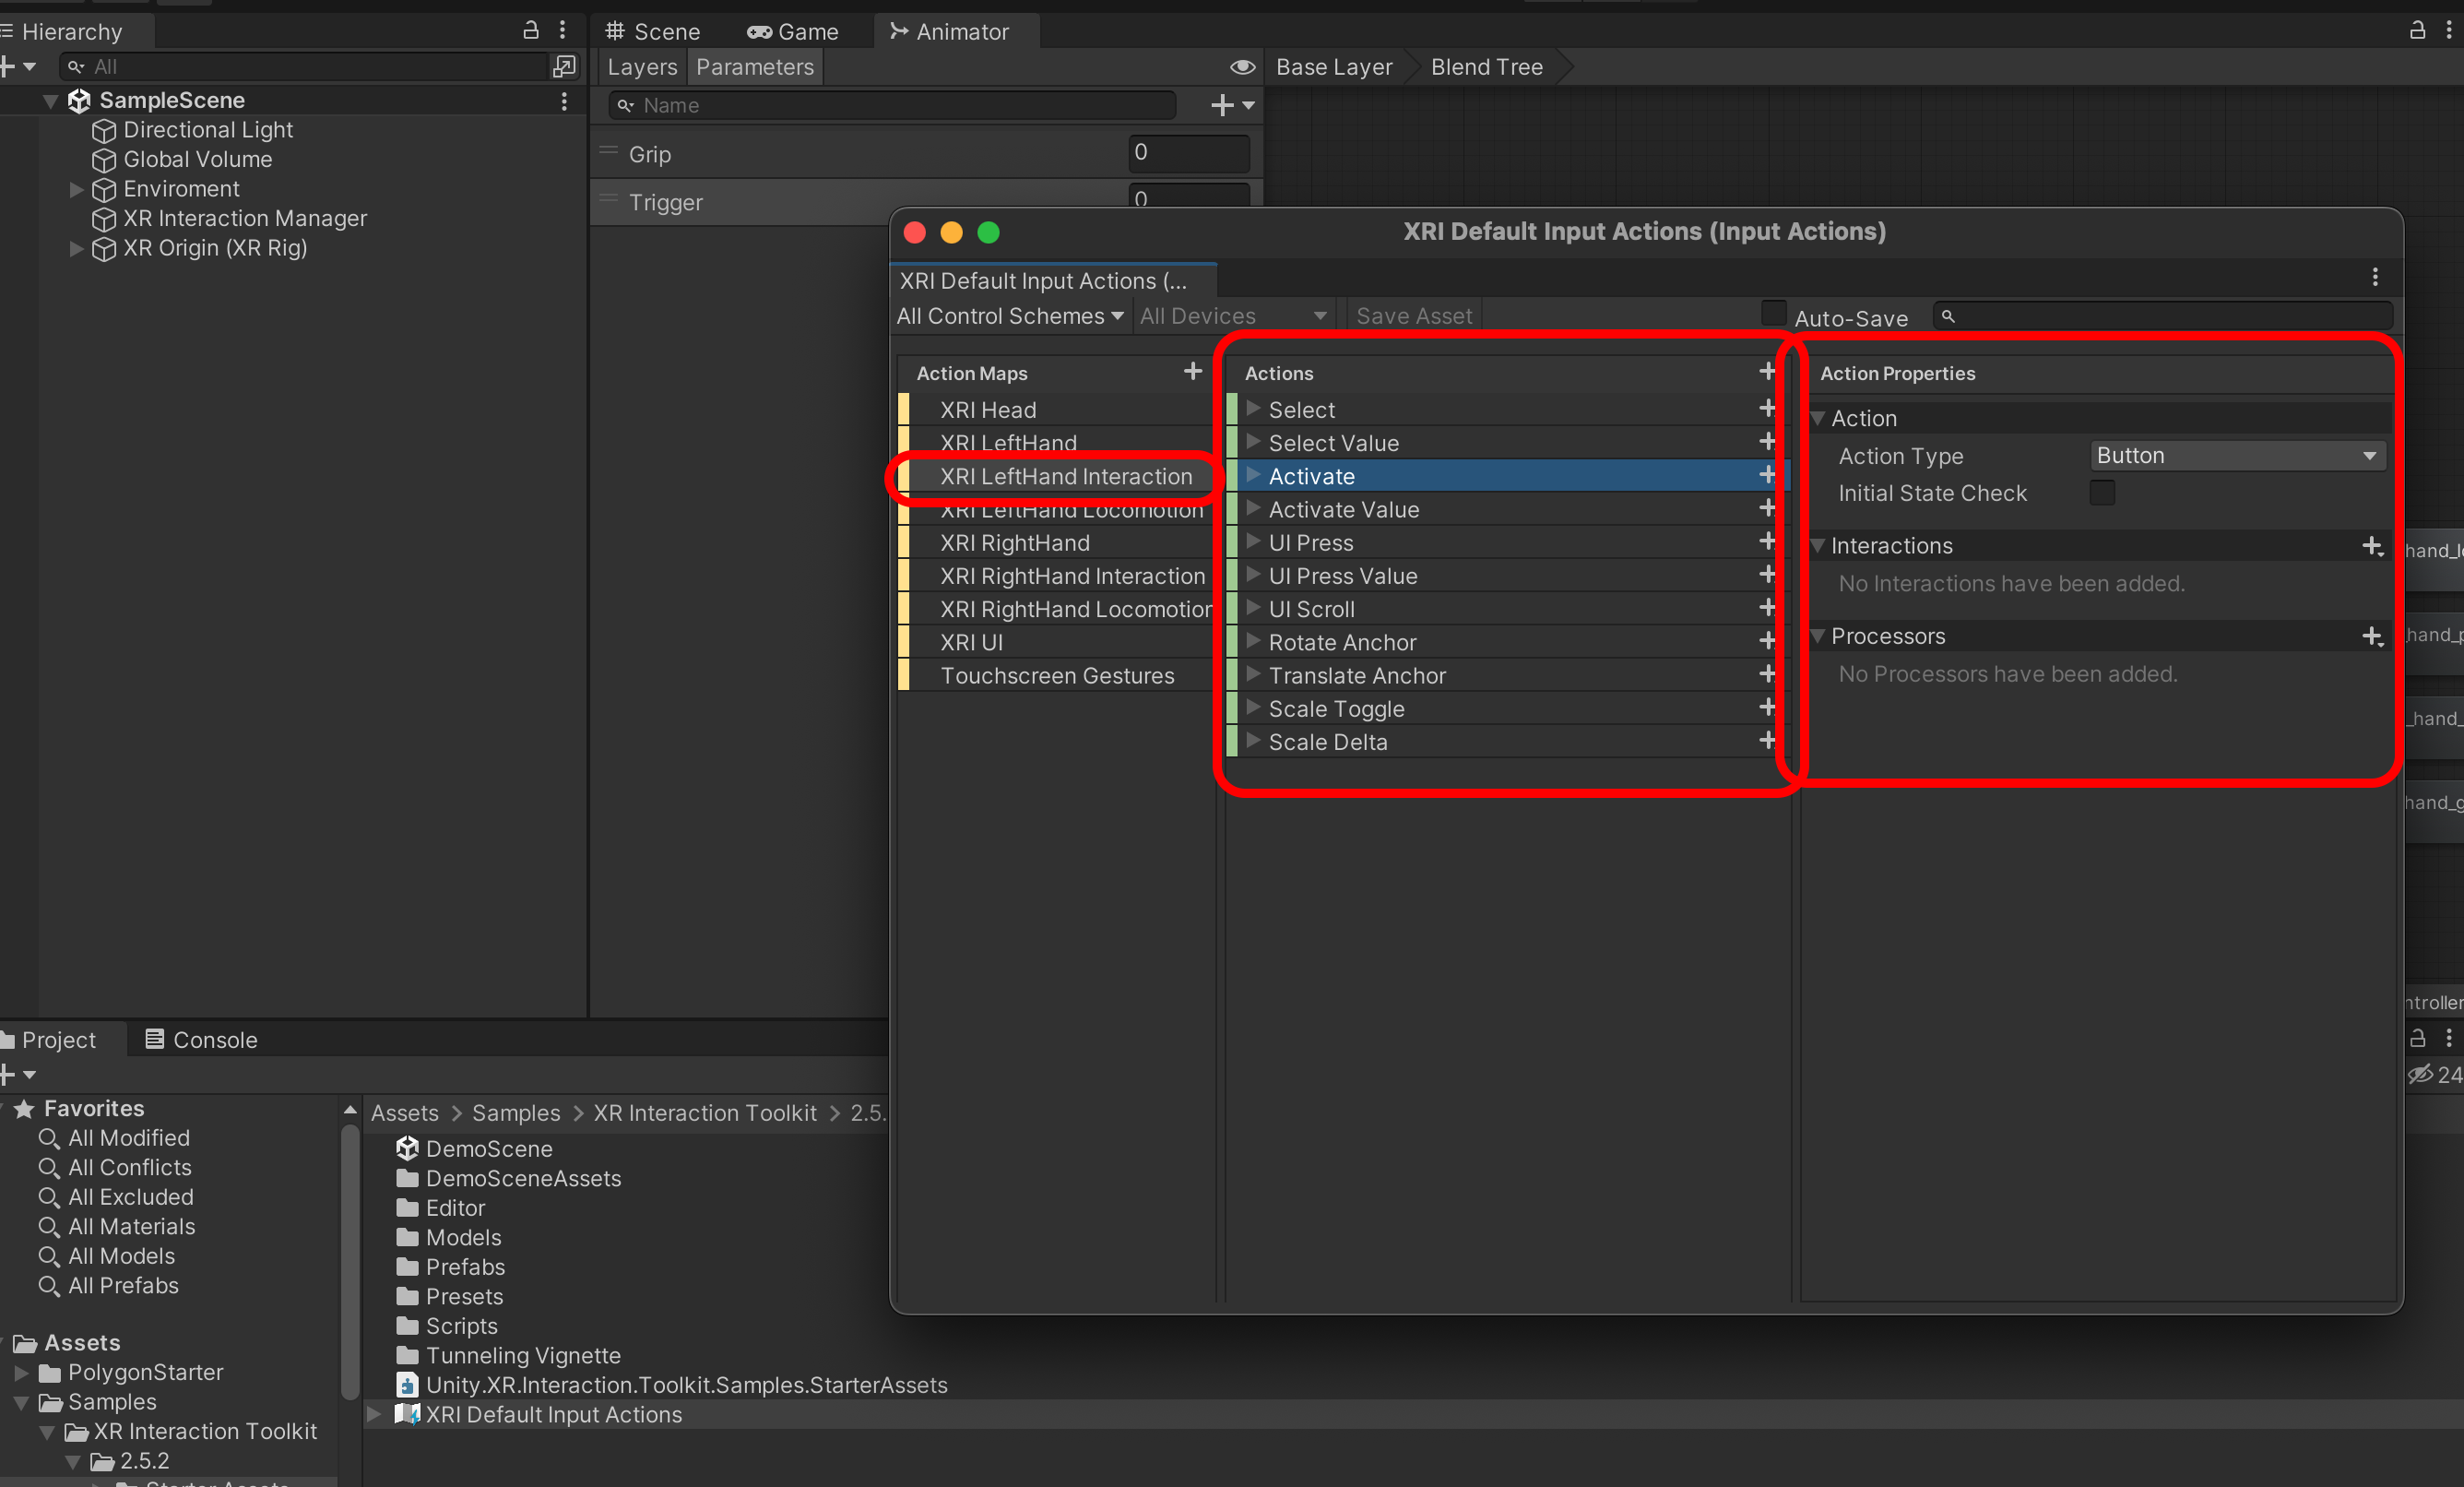This screenshot has height=1487, width=2464.
Task: Click the plus icon next to Processors
Action: 2372,637
